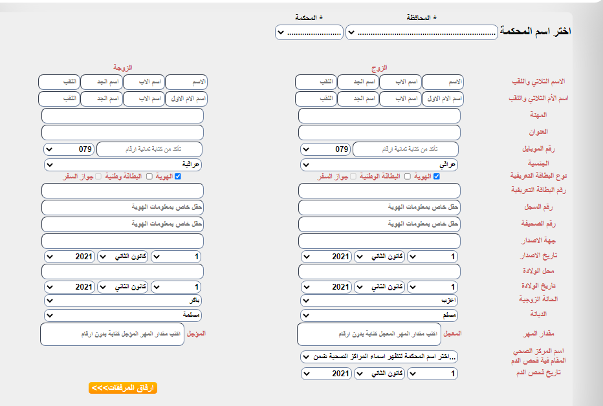Expand the husband's religion dropdown showing مسلم

pos(378,315)
